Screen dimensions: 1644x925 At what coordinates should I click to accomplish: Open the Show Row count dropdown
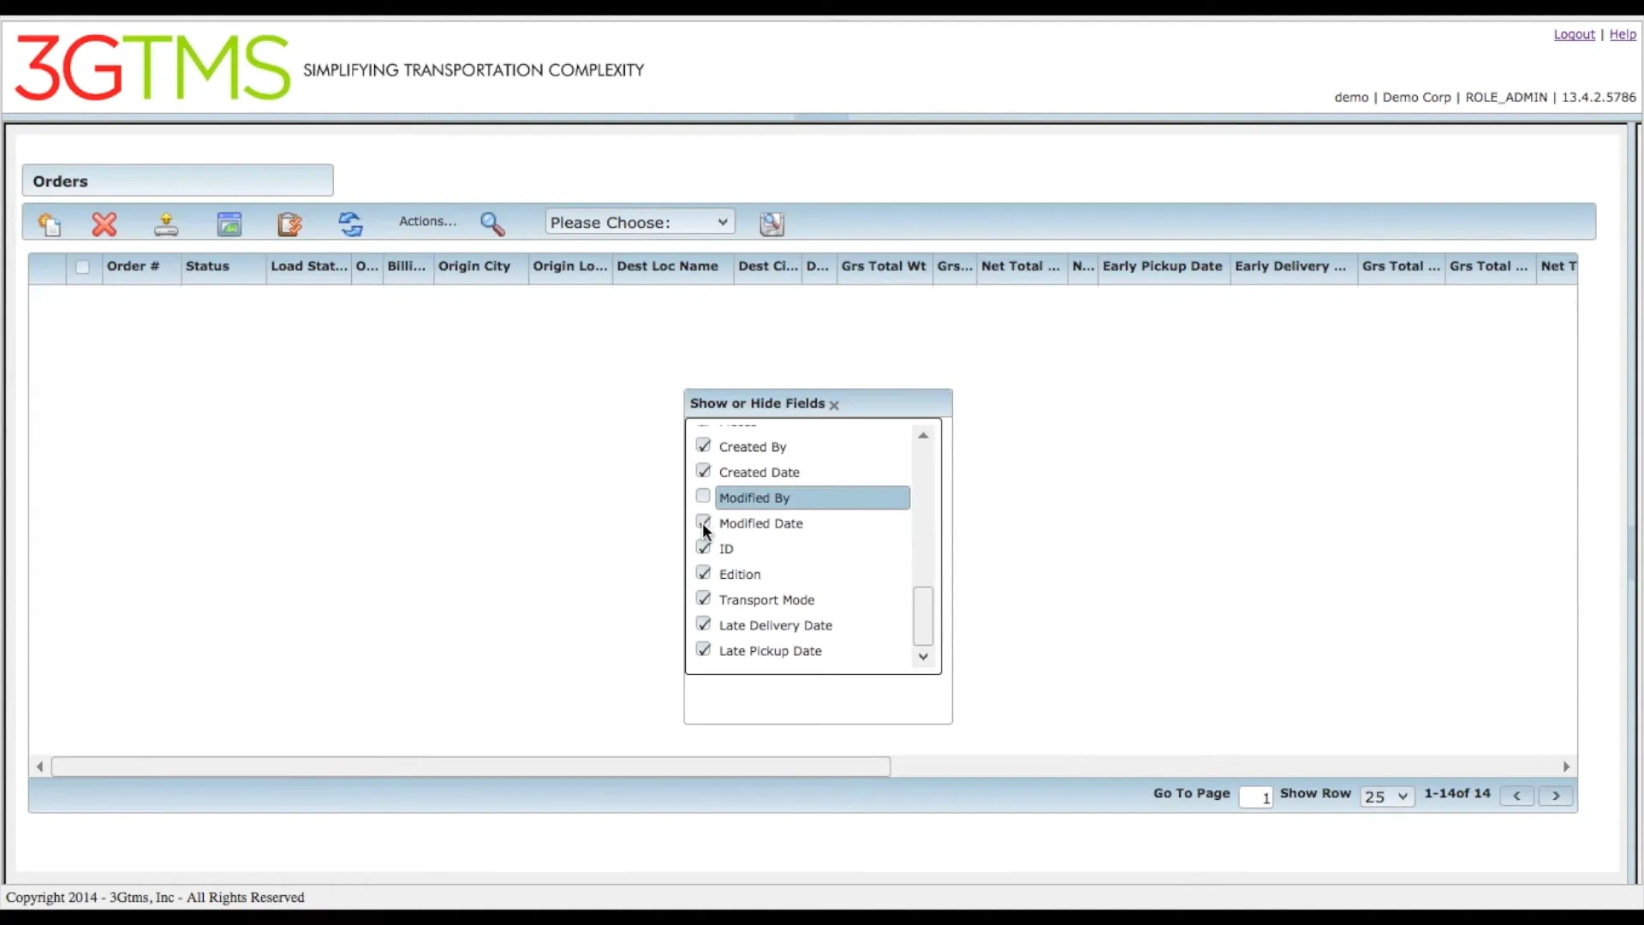pos(1386,797)
